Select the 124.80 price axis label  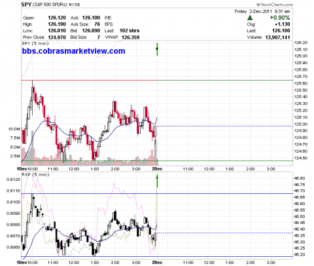[301, 138]
